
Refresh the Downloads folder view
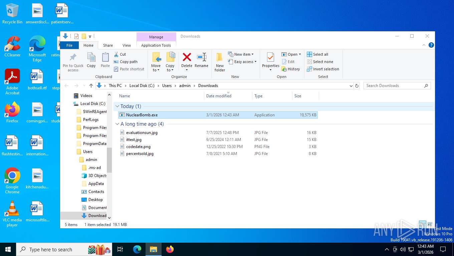(x=357, y=86)
